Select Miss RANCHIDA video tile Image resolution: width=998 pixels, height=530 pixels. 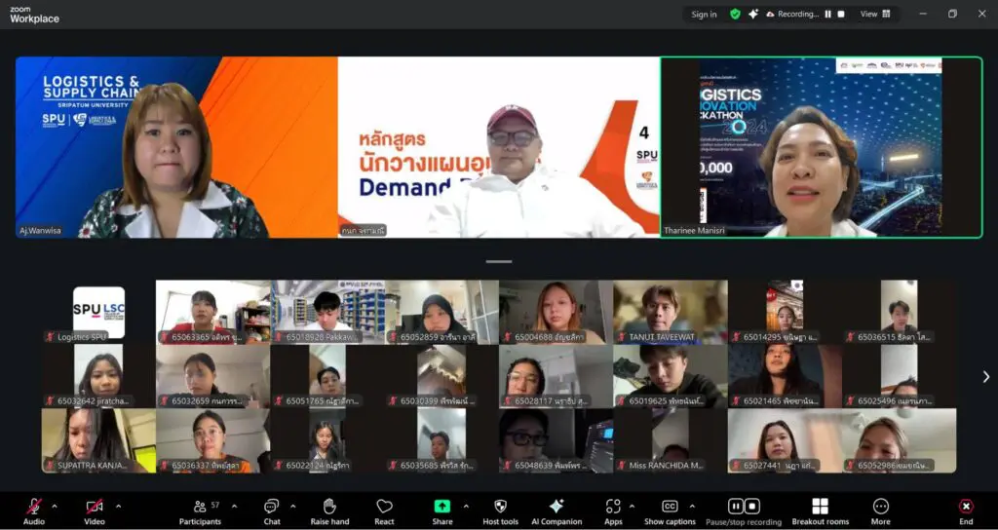click(x=671, y=440)
